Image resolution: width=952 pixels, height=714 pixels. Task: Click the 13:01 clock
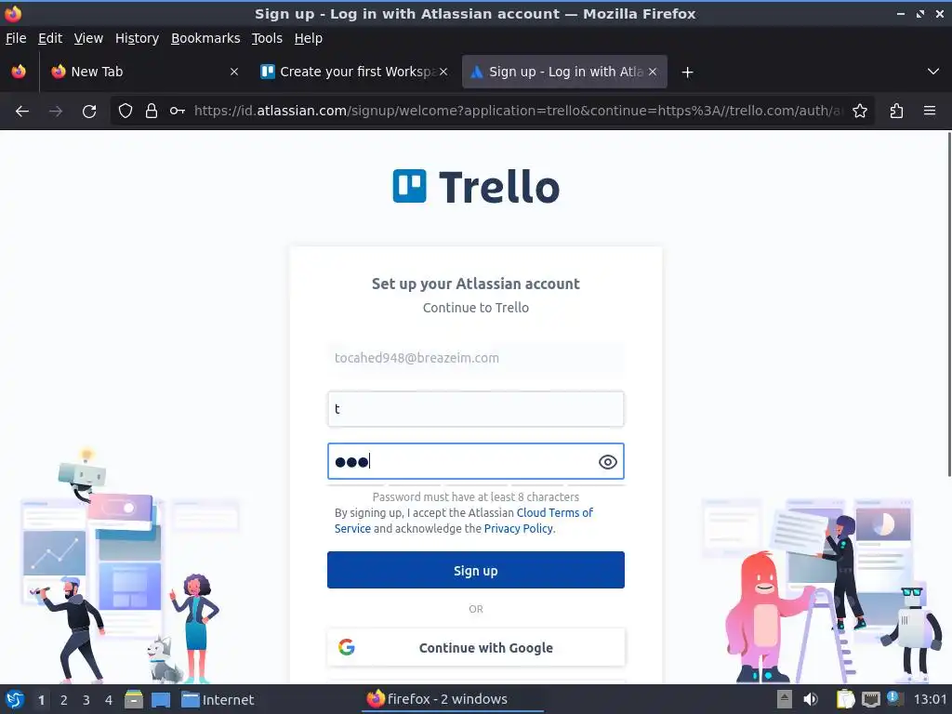tap(930, 699)
